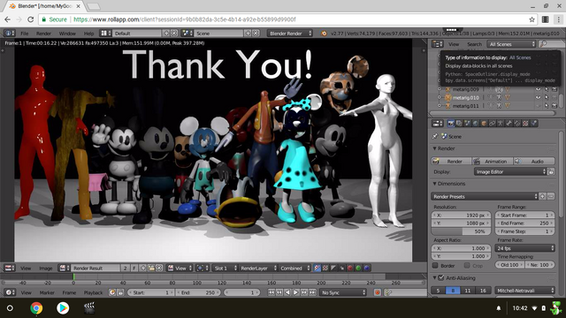
Task: Collapse the Dimensions panel section
Action: [x=450, y=184]
